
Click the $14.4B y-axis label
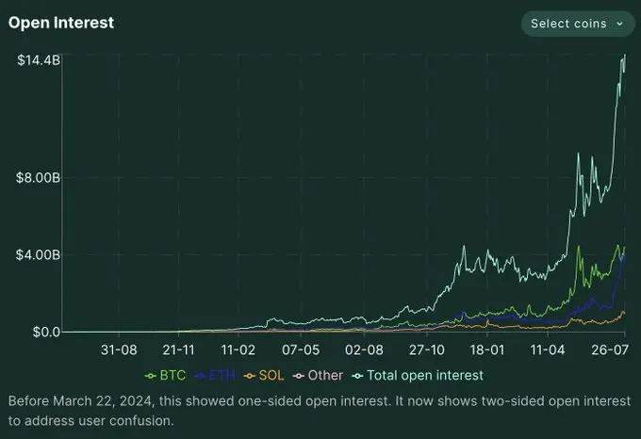point(39,60)
